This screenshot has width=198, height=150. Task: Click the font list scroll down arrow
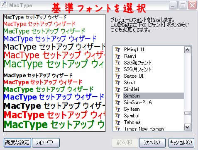coord(188,127)
